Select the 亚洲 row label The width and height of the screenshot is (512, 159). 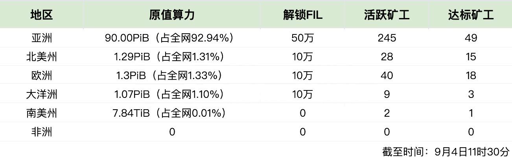[x=41, y=38]
